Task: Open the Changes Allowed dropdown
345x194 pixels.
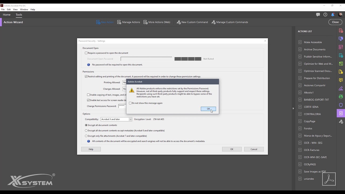Action: 125,89
